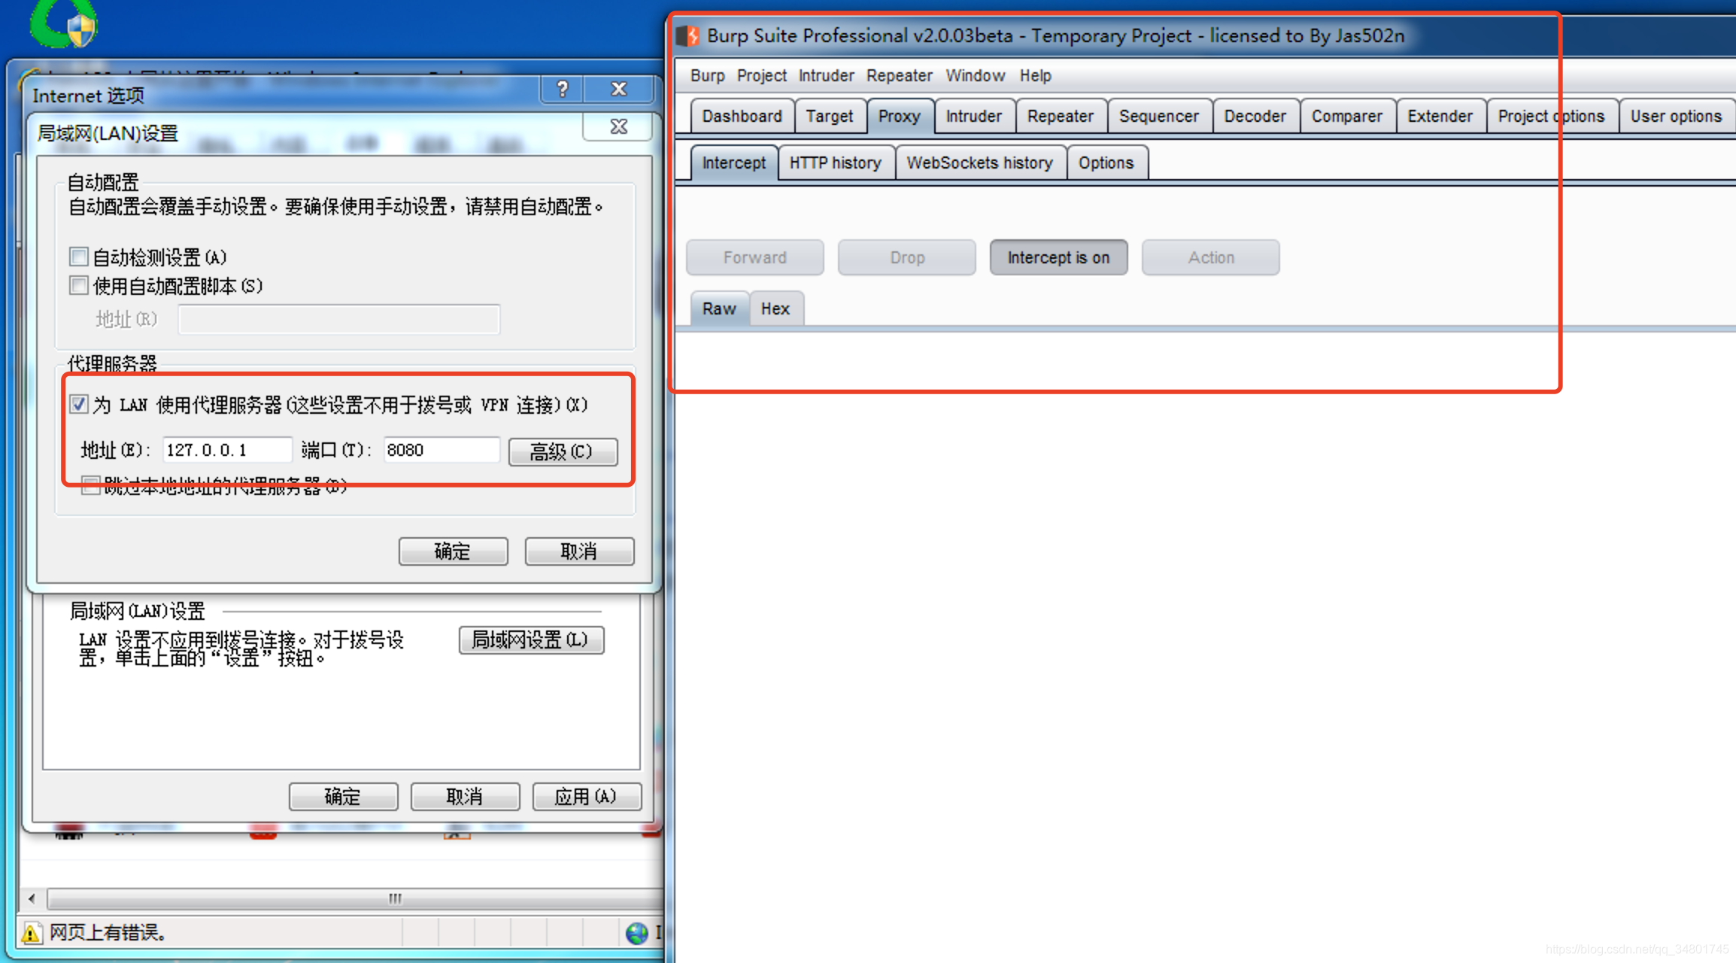
Task: Click the help question mark in Internet 选项
Action: click(x=562, y=89)
